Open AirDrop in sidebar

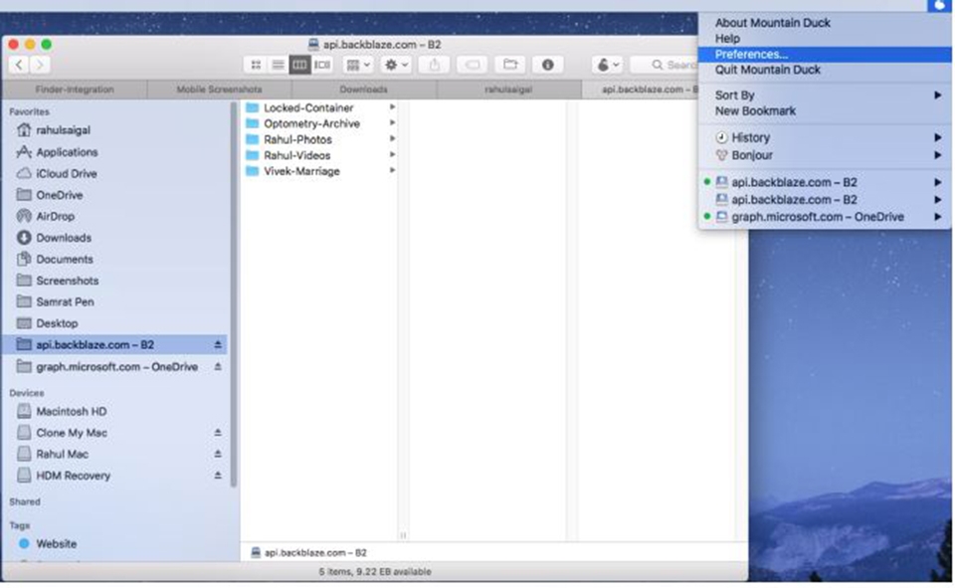coord(55,216)
